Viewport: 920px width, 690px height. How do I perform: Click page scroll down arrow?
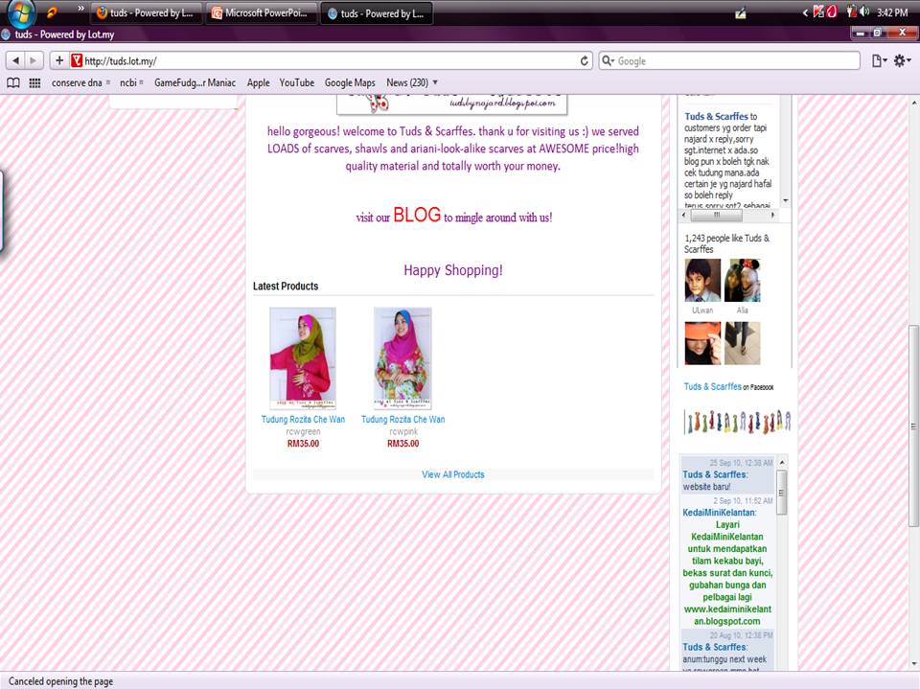913,664
